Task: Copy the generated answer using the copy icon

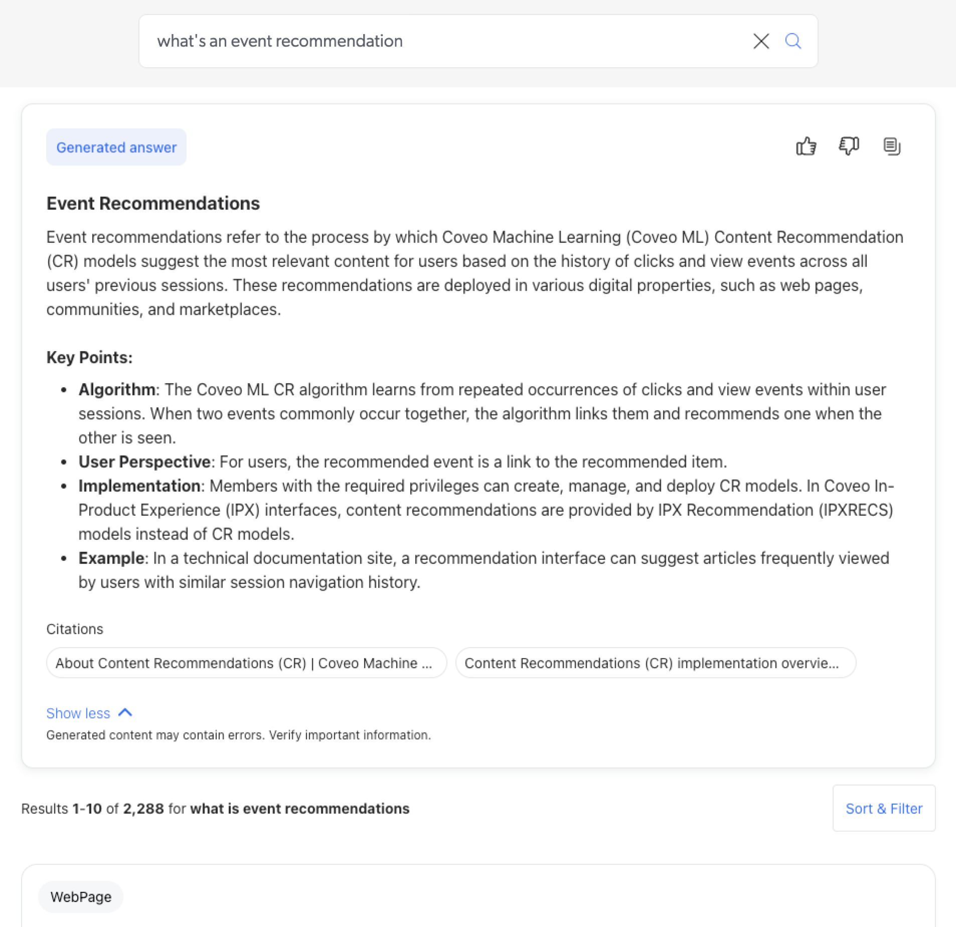Action: 892,146
